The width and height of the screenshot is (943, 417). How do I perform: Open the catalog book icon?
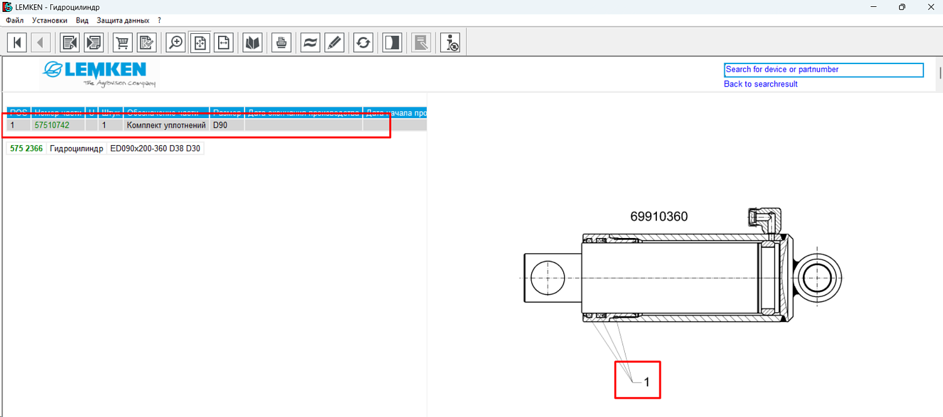[253, 43]
